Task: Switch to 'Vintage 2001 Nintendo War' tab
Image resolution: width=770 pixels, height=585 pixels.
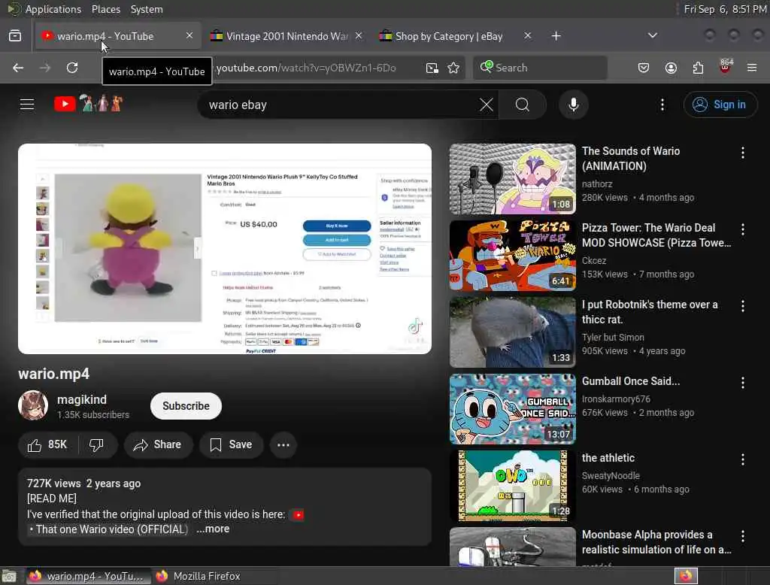Action: 286,36
